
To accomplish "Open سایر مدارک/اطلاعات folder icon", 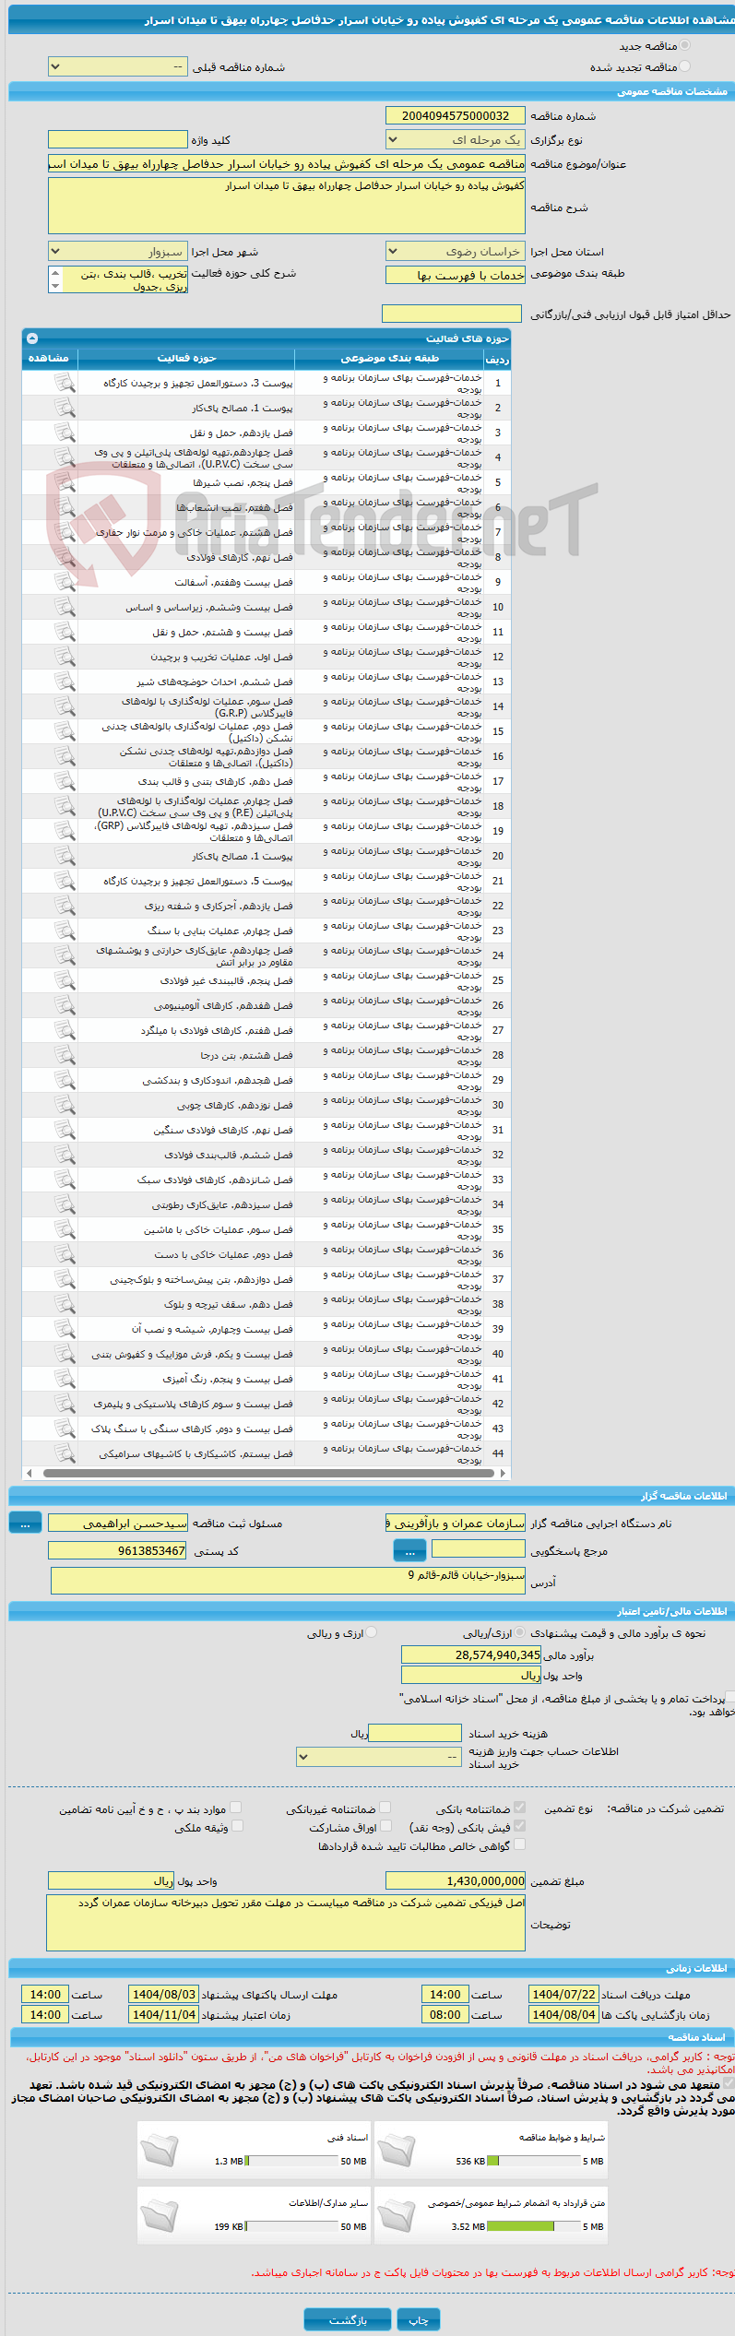I will pyautogui.click(x=159, y=2215).
